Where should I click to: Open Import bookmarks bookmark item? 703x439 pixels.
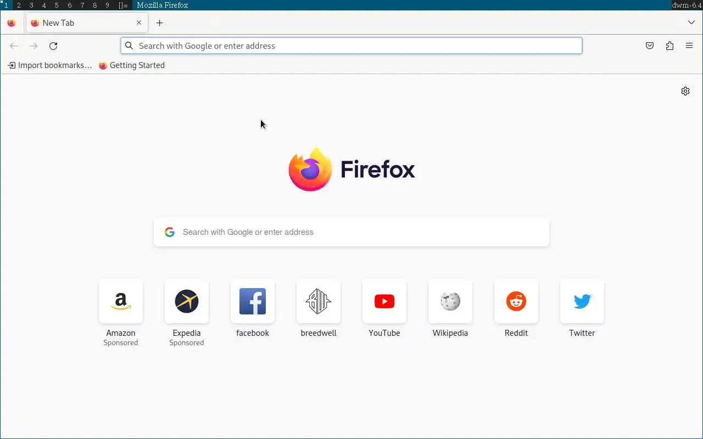pos(50,65)
